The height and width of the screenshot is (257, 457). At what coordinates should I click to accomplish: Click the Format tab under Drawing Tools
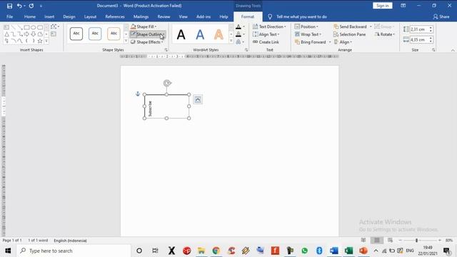(248, 17)
